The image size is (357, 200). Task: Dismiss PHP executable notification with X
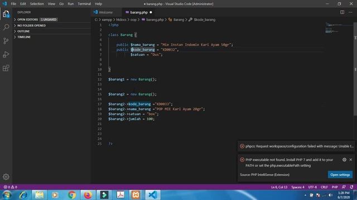[351, 159]
